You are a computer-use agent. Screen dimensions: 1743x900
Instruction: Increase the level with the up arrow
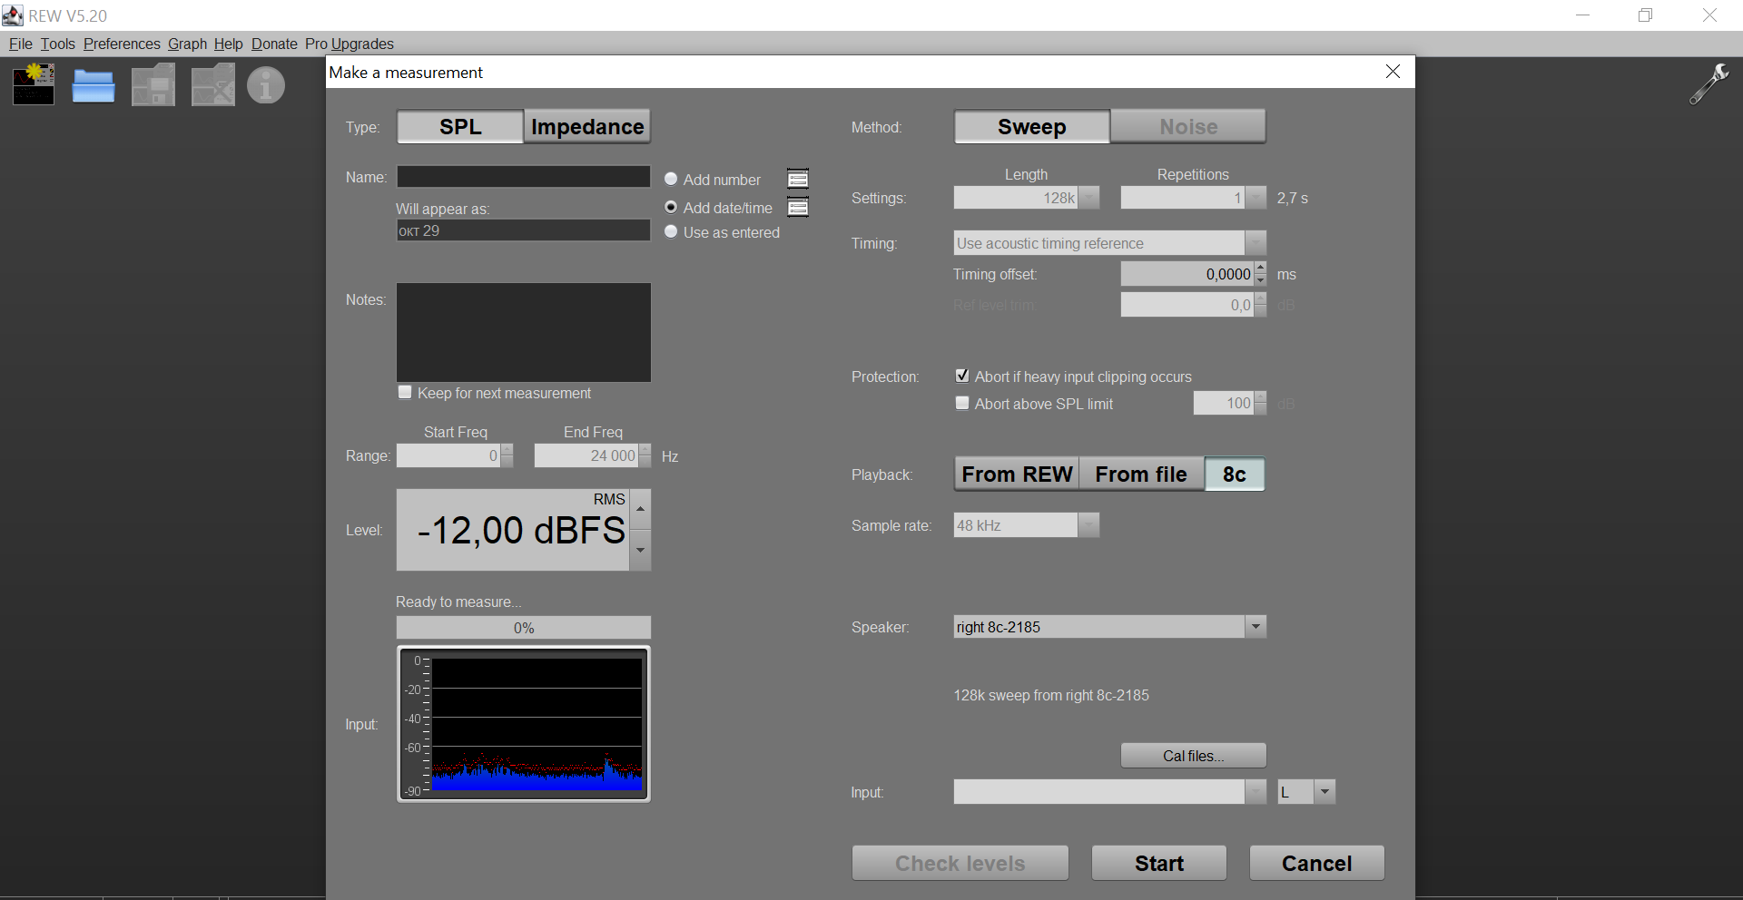[641, 509]
